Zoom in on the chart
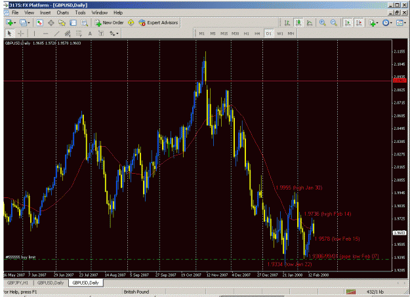The image size is (410, 297). (x=322, y=23)
